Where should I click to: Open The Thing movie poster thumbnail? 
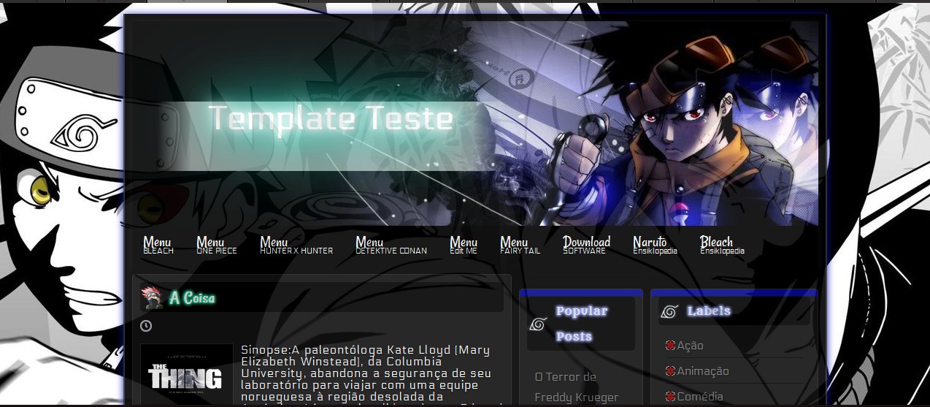[x=187, y=376]
